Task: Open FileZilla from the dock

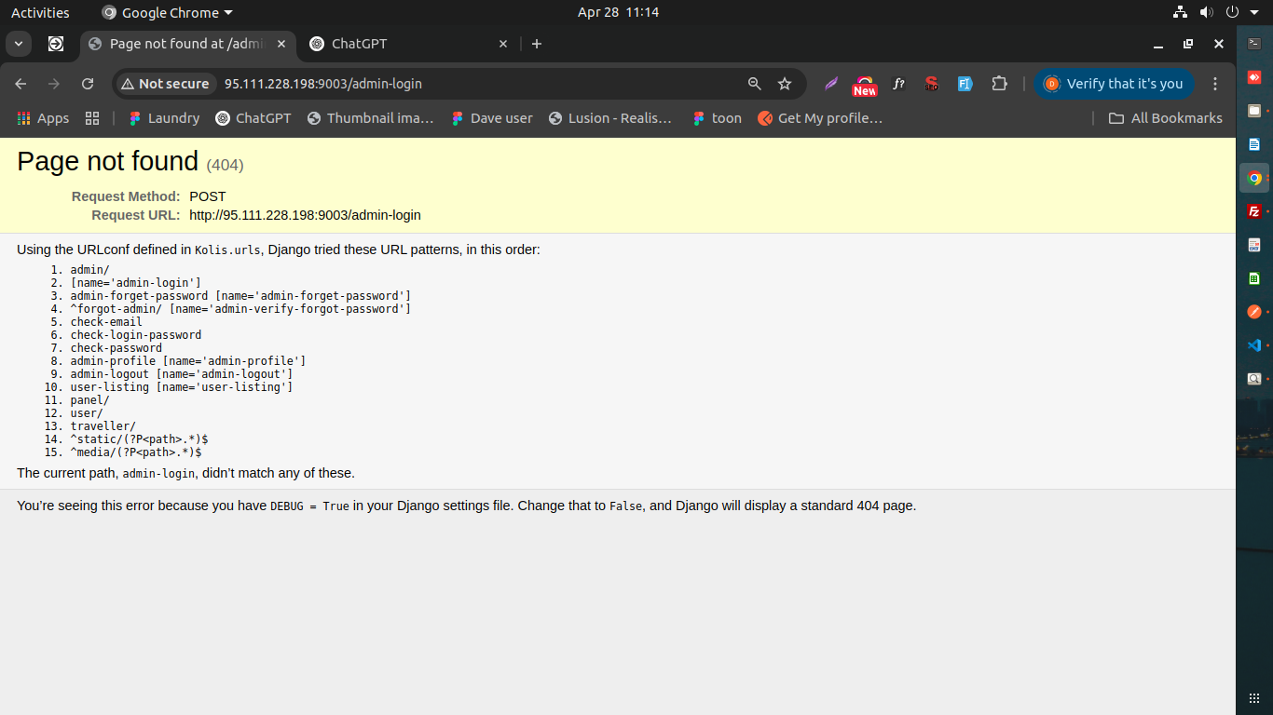Action: pos(1254,211)
